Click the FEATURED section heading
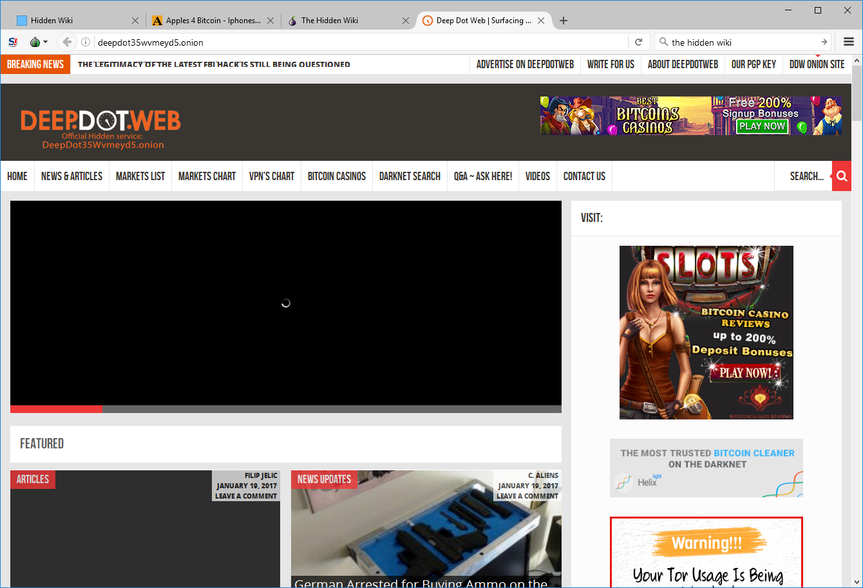 [42, 444]
